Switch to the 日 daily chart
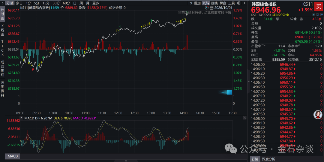 pyautogui.click(x=75, y=3)
